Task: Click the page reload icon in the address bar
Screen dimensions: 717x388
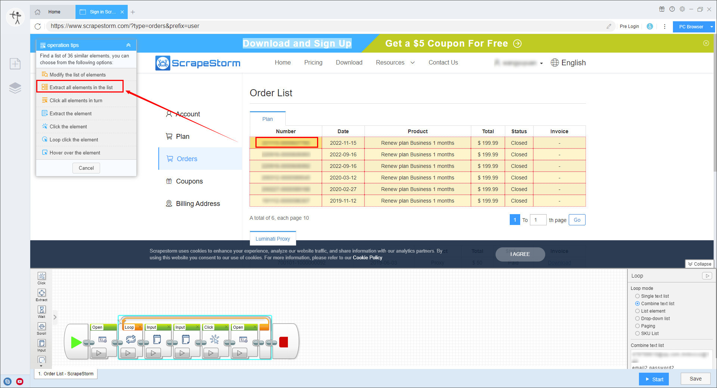Action: [38, 26]
